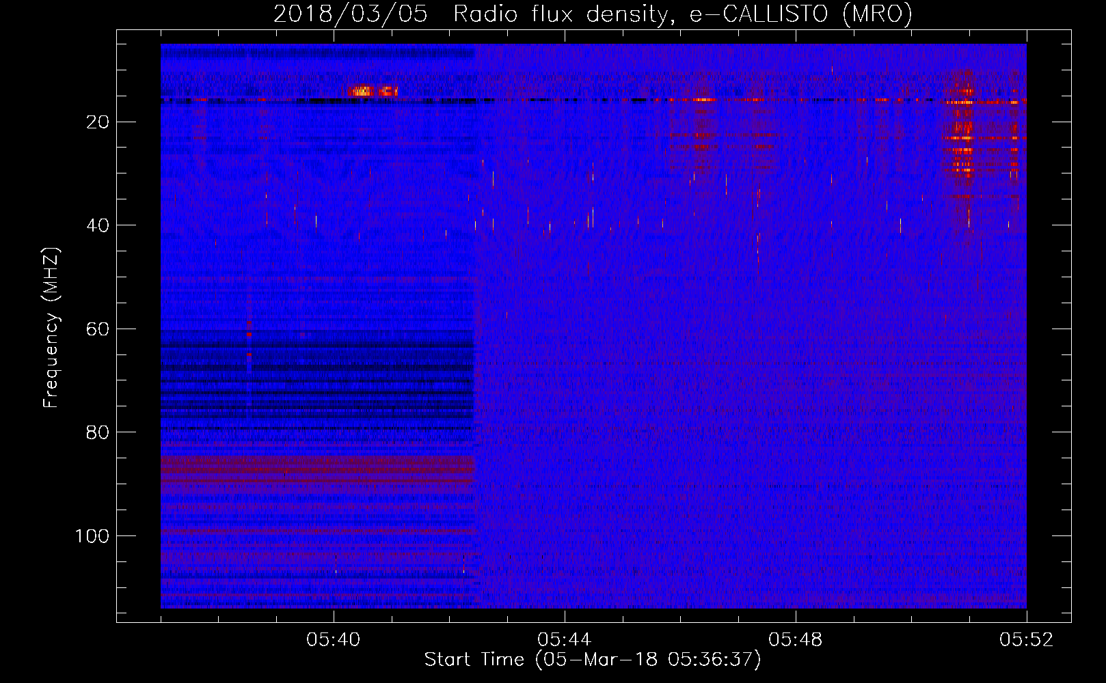Click the plot title '2018/03/05 Radio flux density, e-CALLISTO (MRO)'
The image size is (1106, 683).
click(593, 14)
